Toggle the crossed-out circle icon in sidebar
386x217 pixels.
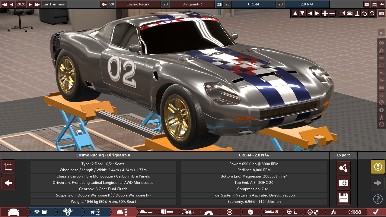click(381, 102)
